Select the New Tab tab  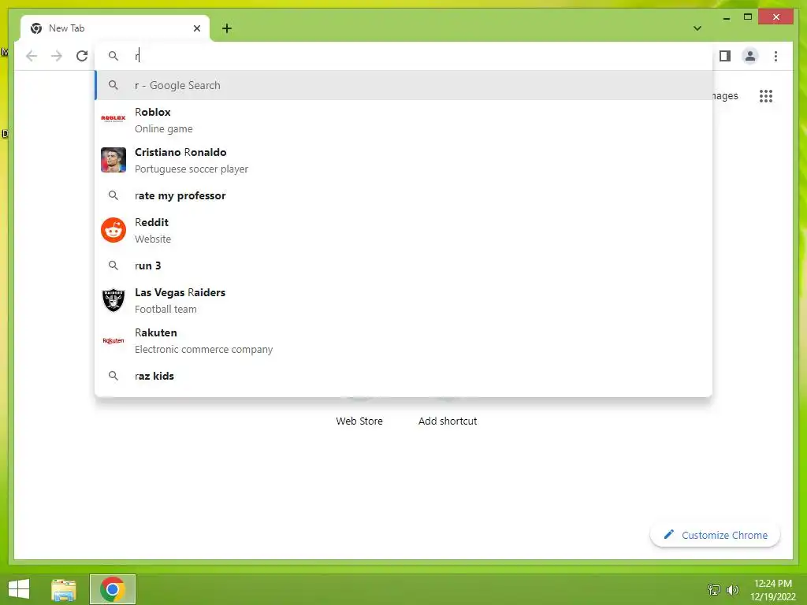pos(115,28)
